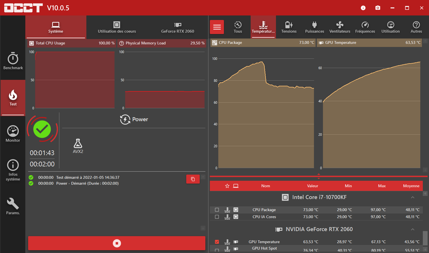This screenshot has width=429, height=253.
Task: Click the graphics card icon in GPU Temperature row
Action: pyautogui.click(x=236, y=242)
